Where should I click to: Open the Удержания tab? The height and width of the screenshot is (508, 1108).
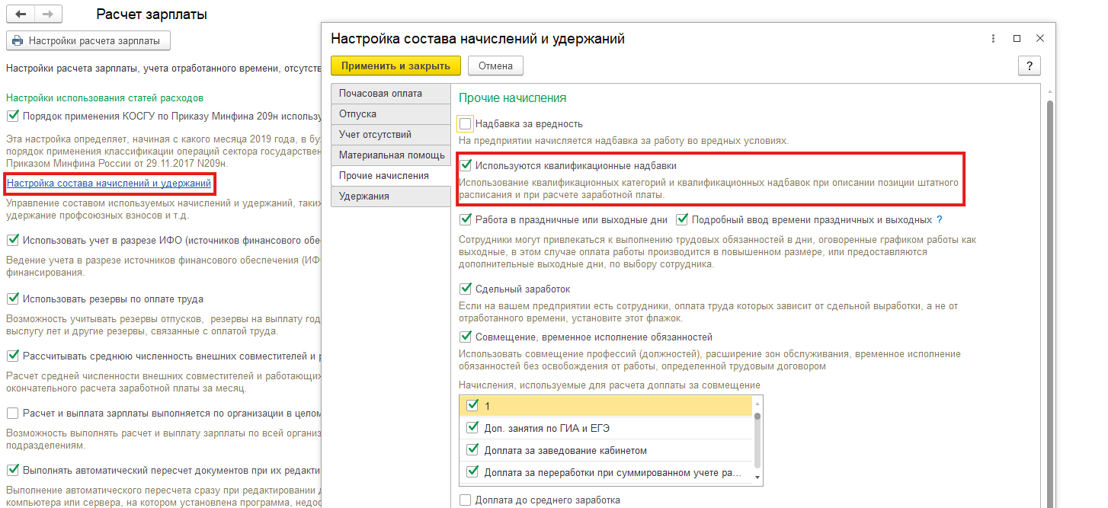click(x=391, y=196)
